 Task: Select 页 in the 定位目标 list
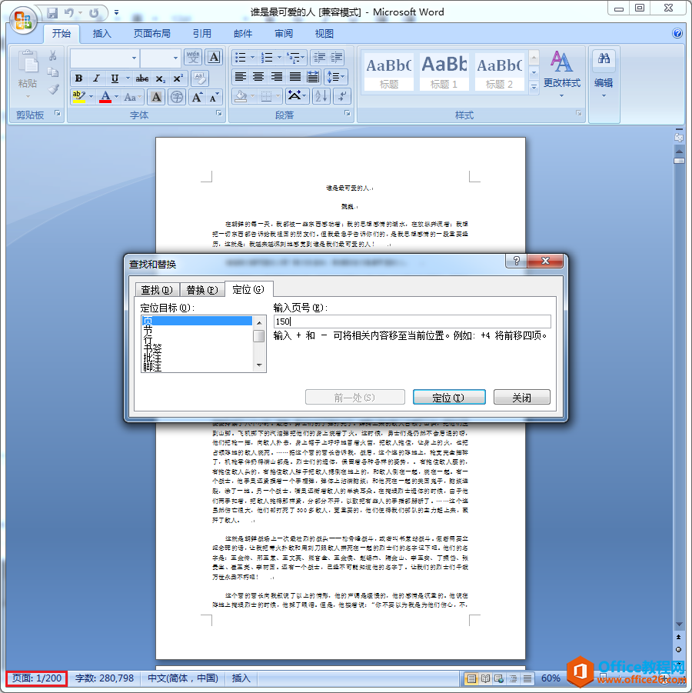coord(197,321)
